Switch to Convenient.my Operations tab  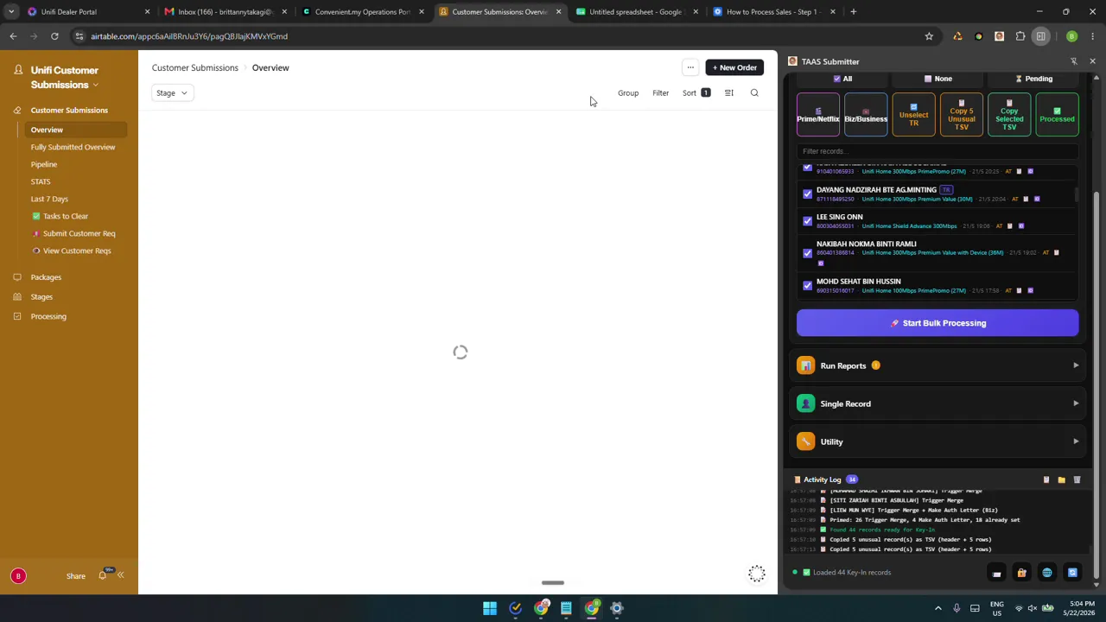pos(362,12)
